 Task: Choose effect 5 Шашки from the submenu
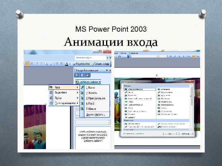pos(95,109)
